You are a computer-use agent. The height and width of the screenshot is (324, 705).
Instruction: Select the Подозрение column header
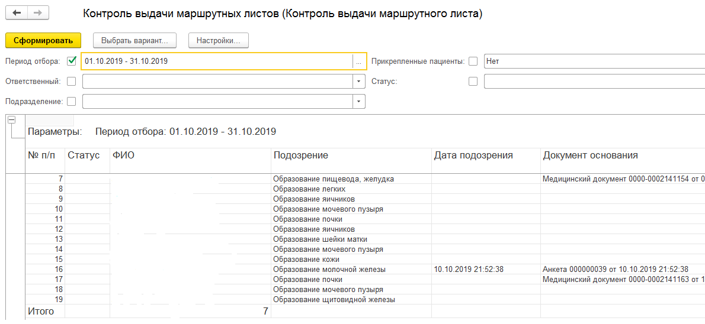click(x=300, y=155)
